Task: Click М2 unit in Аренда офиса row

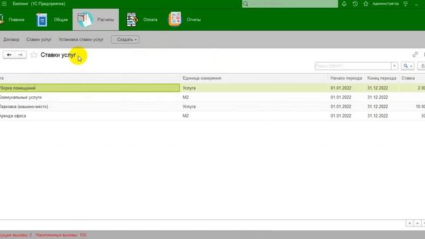Action: (x=185, y=116)
